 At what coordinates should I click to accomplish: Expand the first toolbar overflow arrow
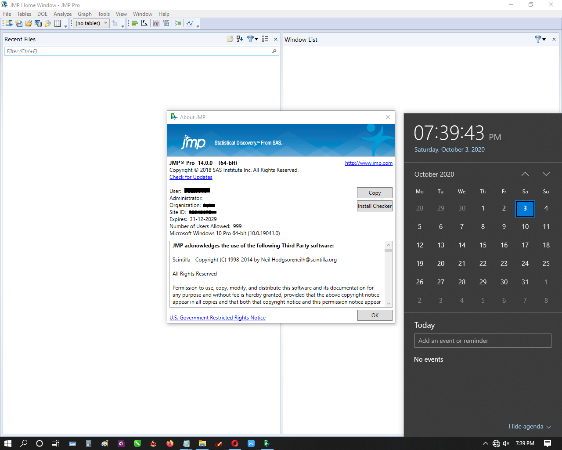click(65, 26)
